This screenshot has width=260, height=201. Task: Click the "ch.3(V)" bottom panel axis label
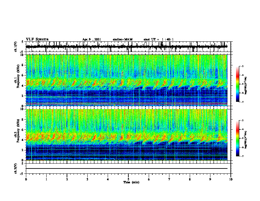click(16, 168)
